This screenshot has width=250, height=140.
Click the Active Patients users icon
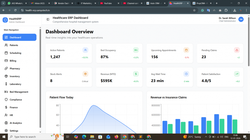(x=85, y=50)
